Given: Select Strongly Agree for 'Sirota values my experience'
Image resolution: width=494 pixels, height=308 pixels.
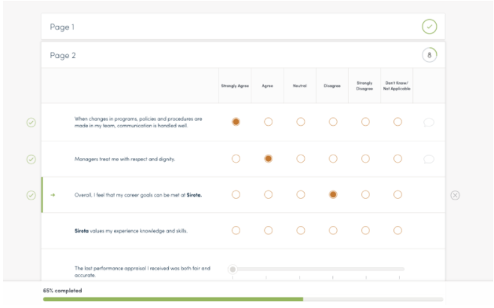Looking at the screenshot, I should click(236, 230).
